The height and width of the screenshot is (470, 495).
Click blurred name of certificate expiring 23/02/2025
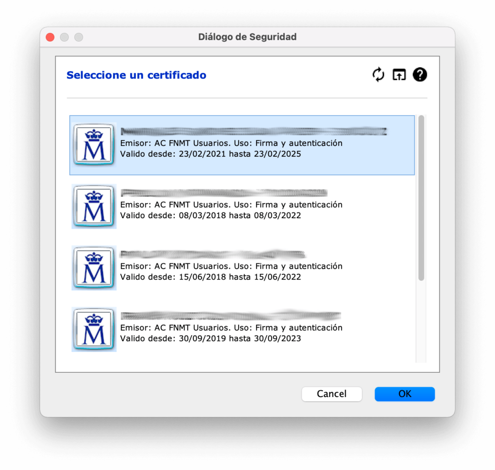click(x=254, y=132)
